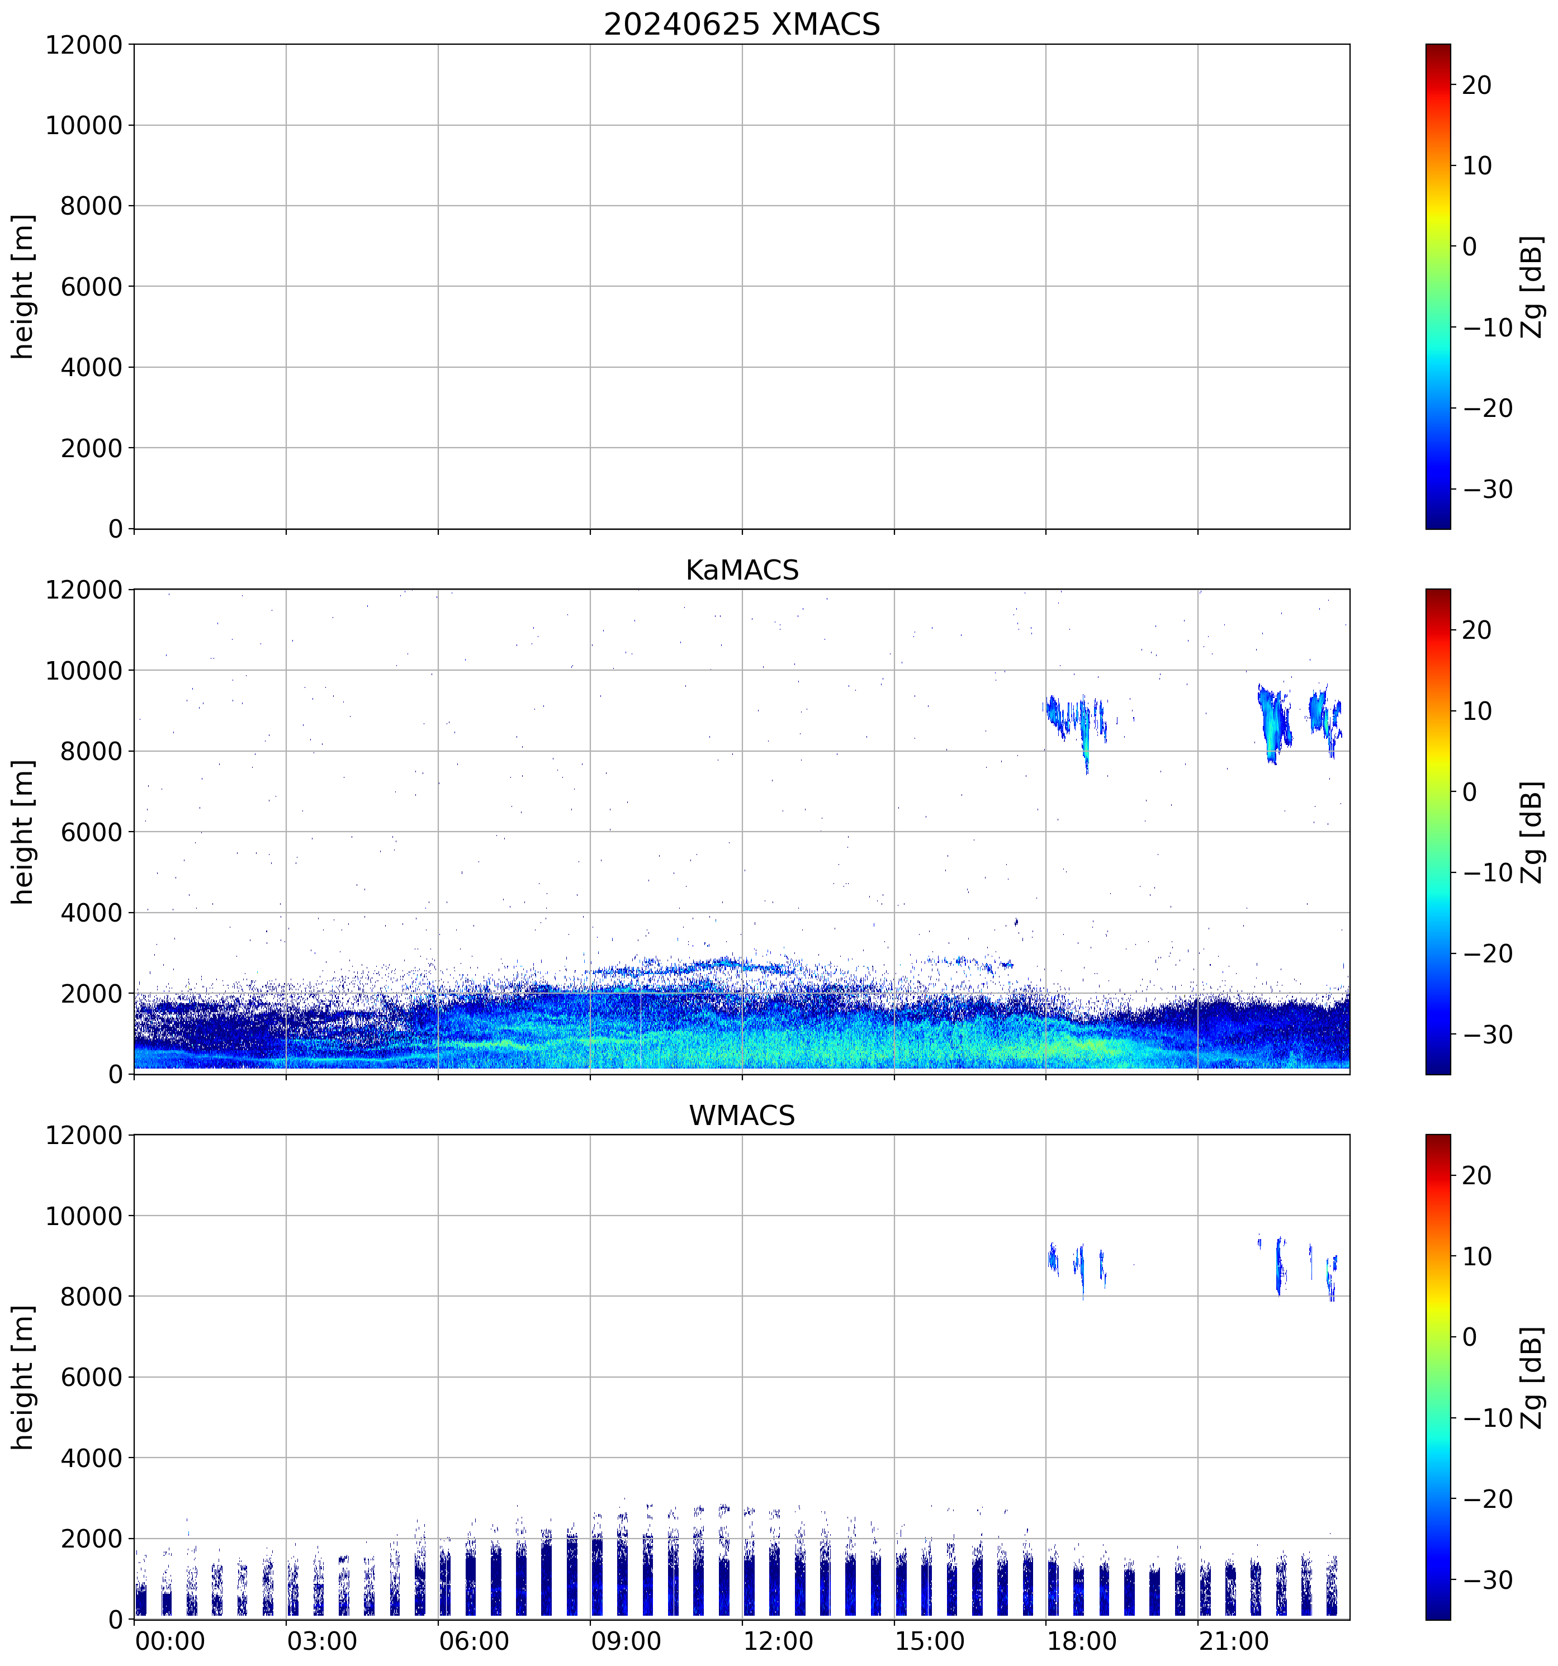Click the KaMACS panel height axis label
The width and height of the screenshot is (1558, 1666).
(22, 832)
